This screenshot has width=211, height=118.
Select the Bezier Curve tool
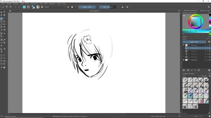(1, 27)
